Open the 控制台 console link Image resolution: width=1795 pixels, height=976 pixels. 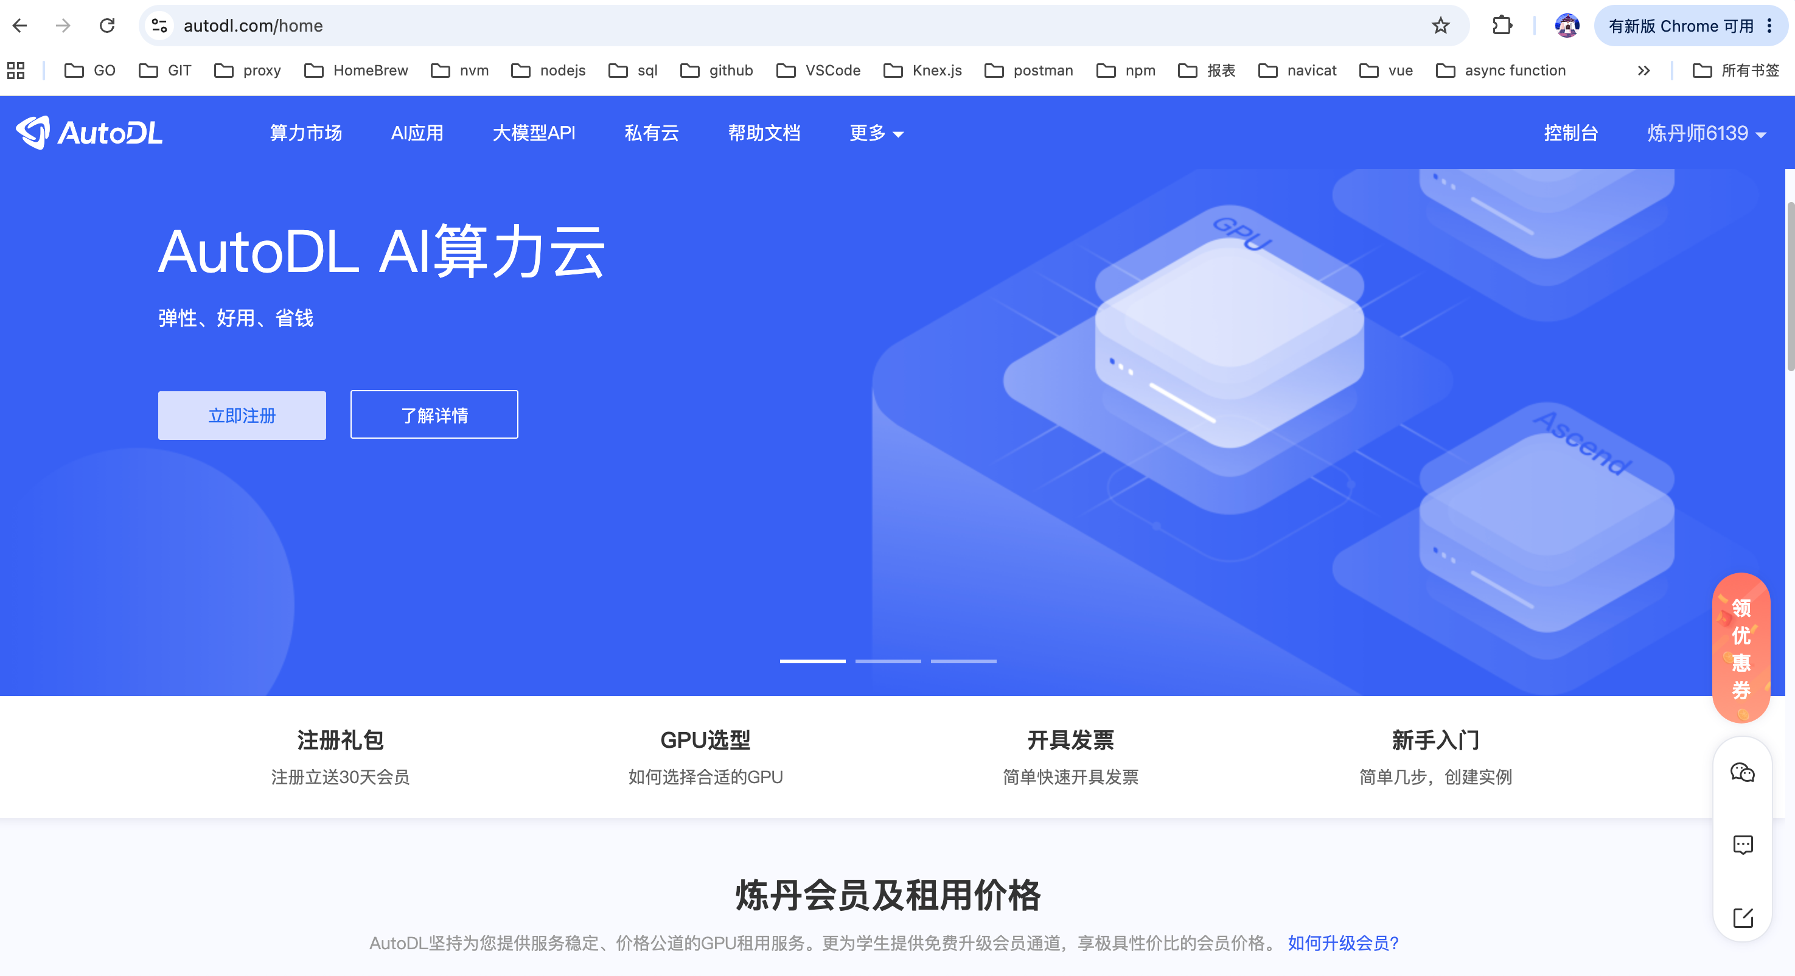pos(1570,133)
